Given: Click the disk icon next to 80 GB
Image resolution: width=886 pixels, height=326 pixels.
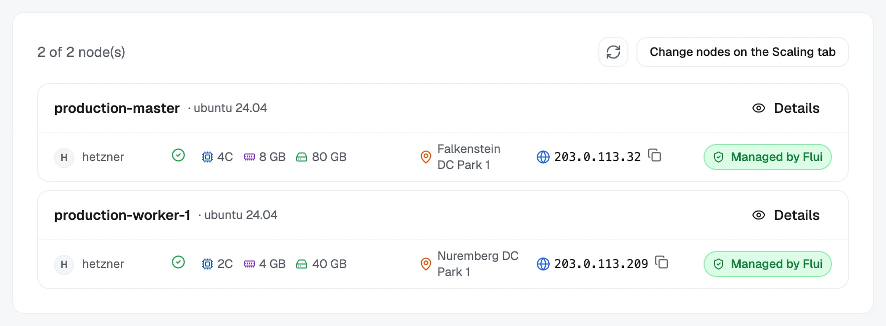Looking at the screenshot, I should click(302, 157).
